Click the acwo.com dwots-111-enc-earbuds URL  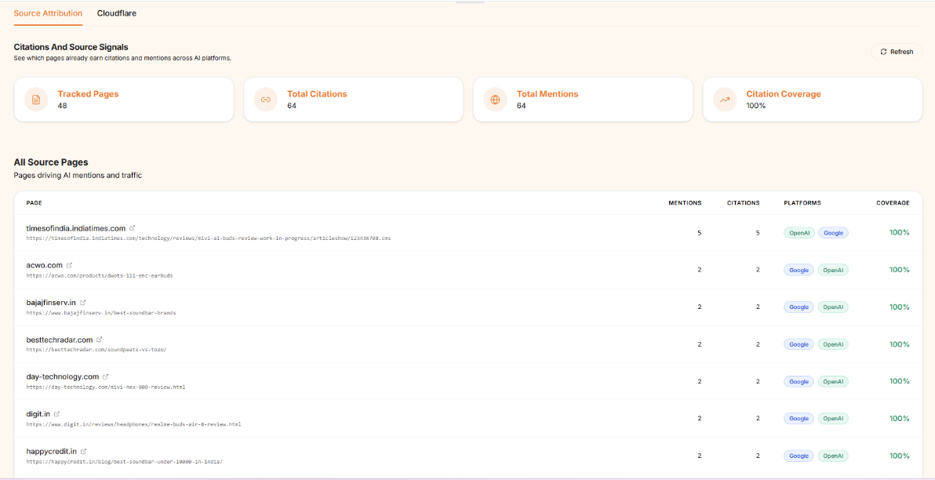(100, 275)
